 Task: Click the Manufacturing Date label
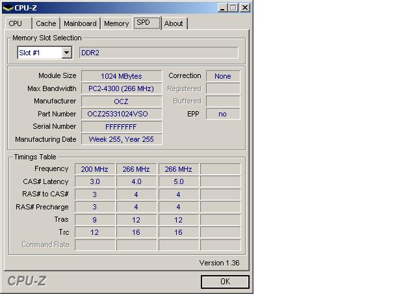45,139
